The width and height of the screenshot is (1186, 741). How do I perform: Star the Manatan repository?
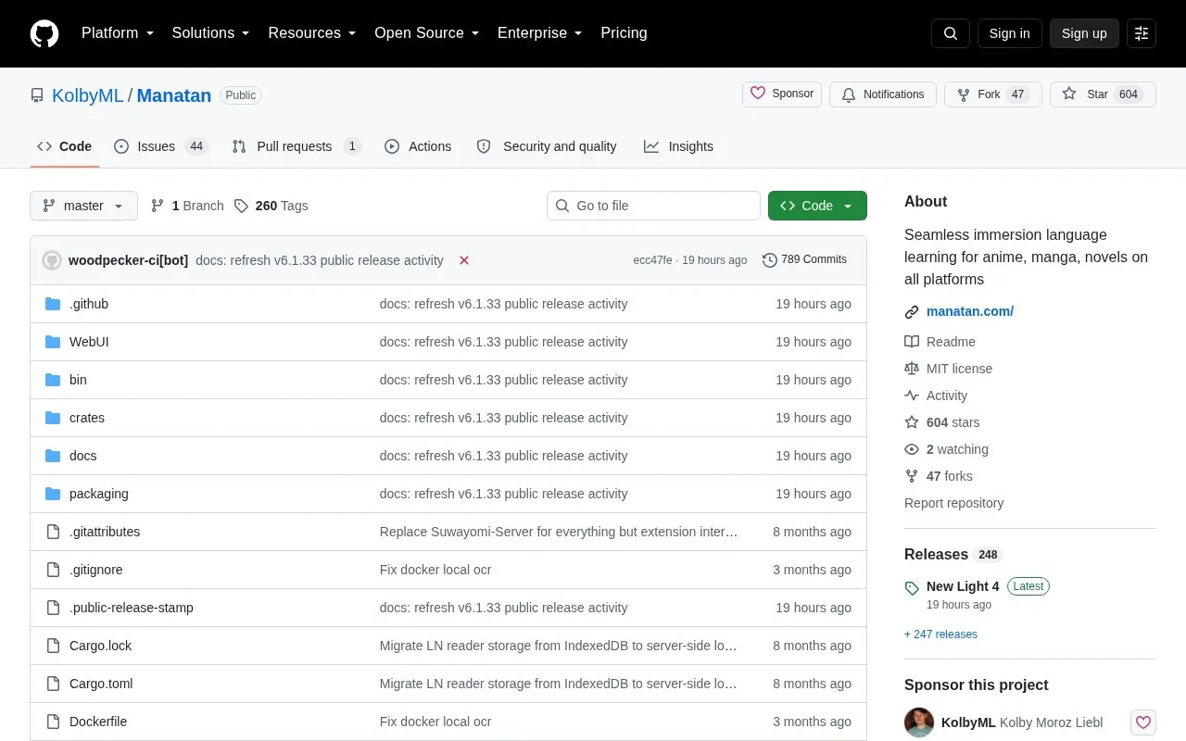click(x=1103, y=94)
